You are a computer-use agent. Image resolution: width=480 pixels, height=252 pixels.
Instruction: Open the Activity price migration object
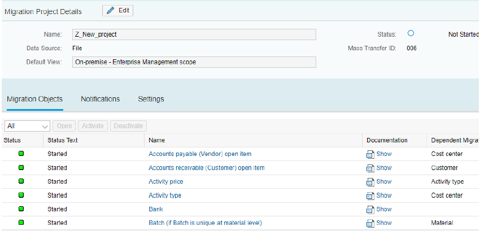[x=165, y=181]
